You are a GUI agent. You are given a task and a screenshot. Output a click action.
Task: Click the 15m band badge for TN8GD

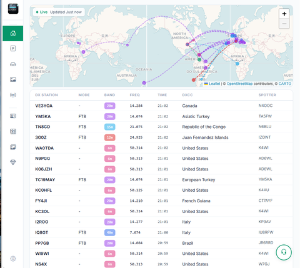click(110, 127)
